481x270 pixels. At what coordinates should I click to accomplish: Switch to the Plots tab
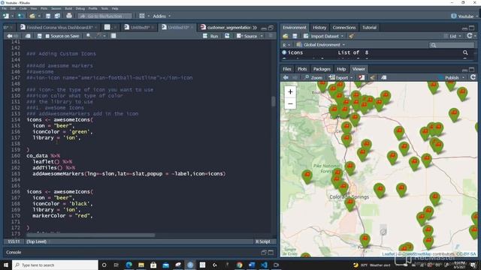302,69
